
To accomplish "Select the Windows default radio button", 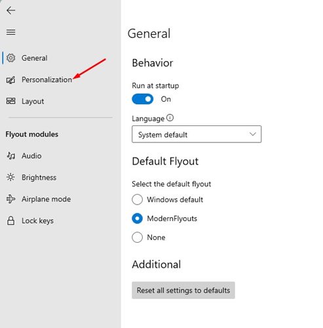I will coord(137,199).
